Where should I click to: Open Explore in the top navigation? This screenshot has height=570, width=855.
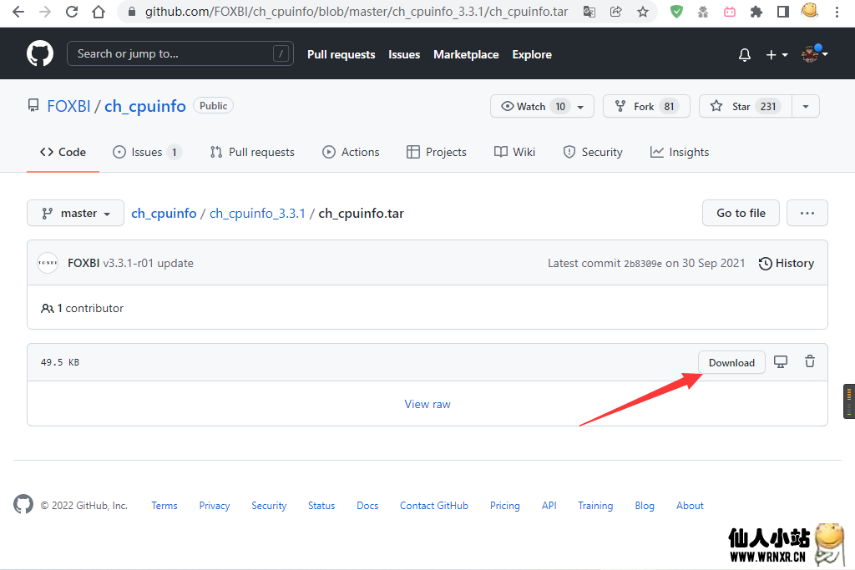[532, 54]
